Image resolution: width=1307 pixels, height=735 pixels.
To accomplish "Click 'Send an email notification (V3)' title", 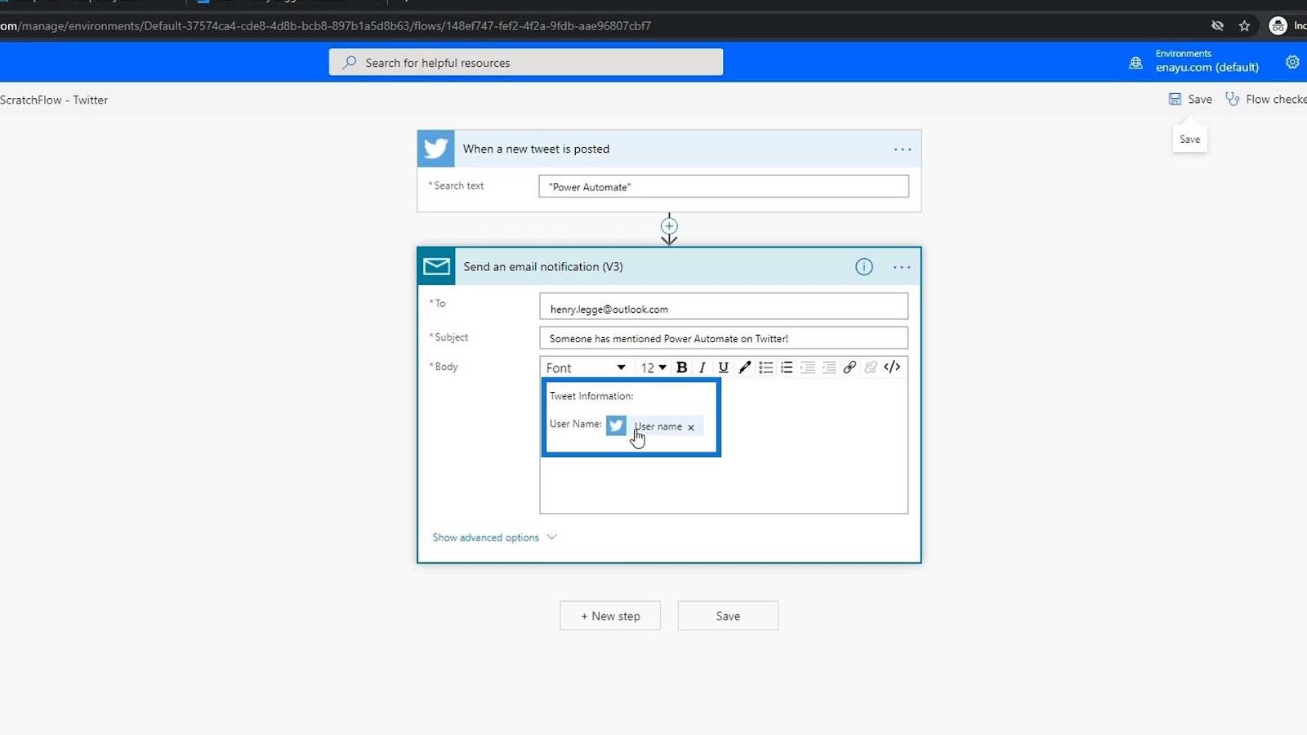I will [543, 266].
